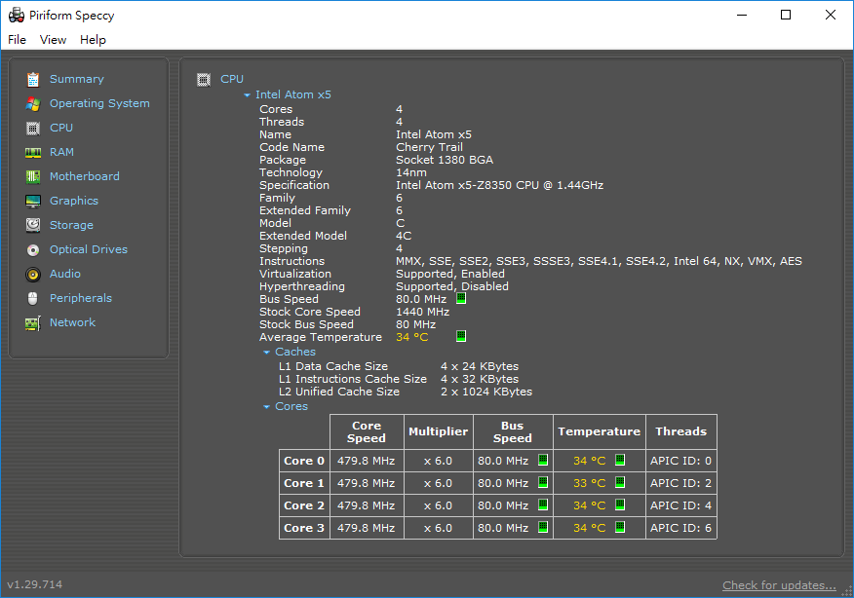Toggle the Bus Speed green indicator
This screenshot has width=854, height=598.
[461, 299]
